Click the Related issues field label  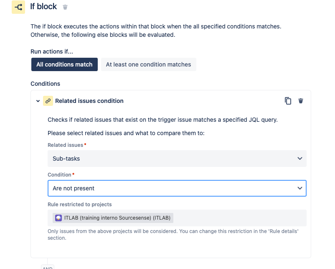tap(65, 145)
